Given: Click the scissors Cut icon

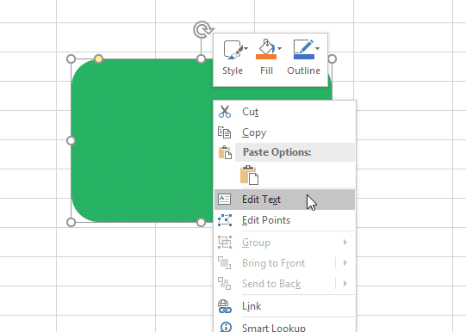Looking at the screenshot, I should 225,112.
